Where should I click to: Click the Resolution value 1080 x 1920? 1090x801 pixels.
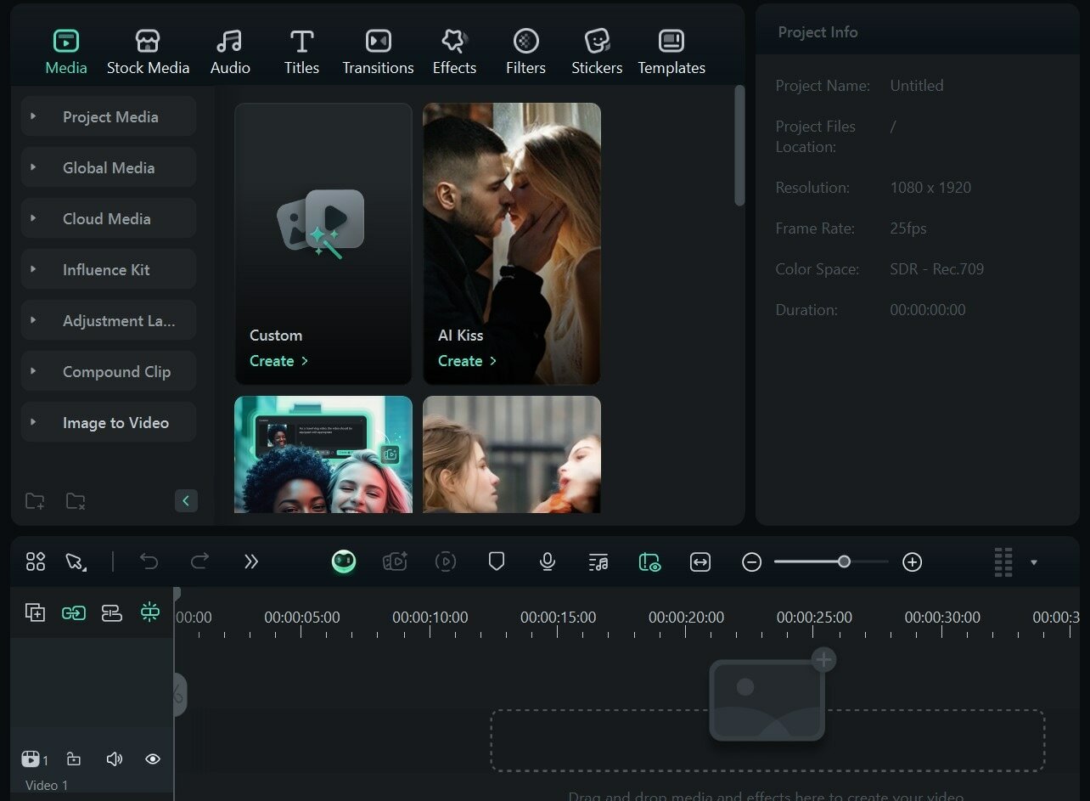coord(930,188)
